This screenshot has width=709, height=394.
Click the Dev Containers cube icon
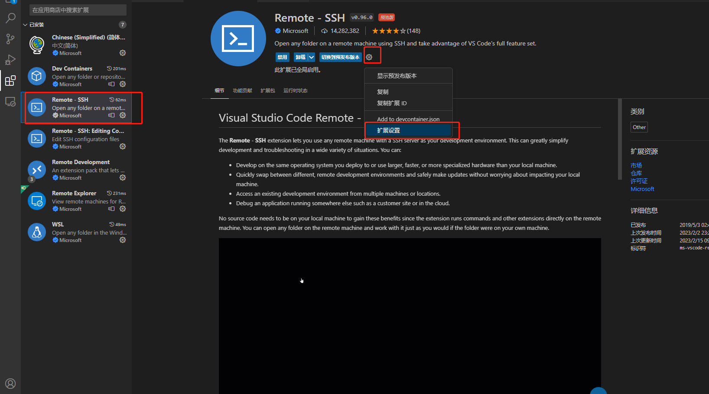37,76
